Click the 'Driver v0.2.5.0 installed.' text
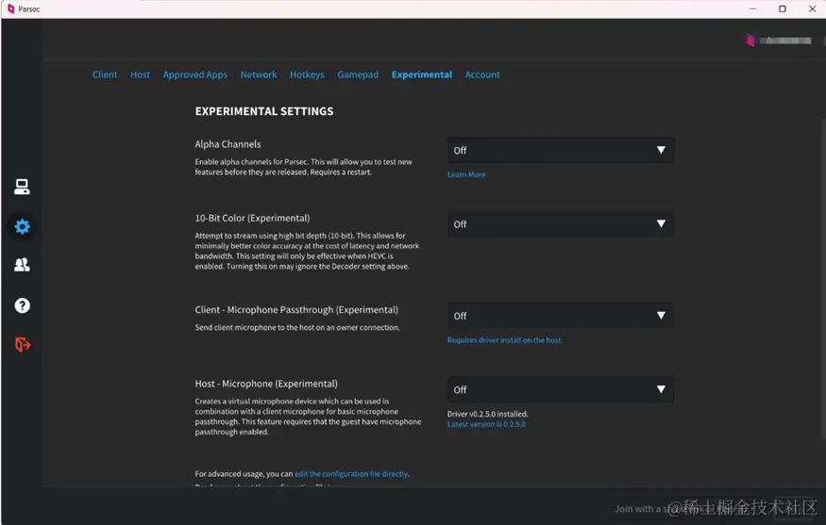Screen dimensions: 826x525 [487, 414]
